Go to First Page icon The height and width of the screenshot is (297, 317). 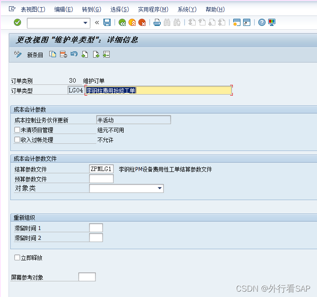(x=192, y=22)
